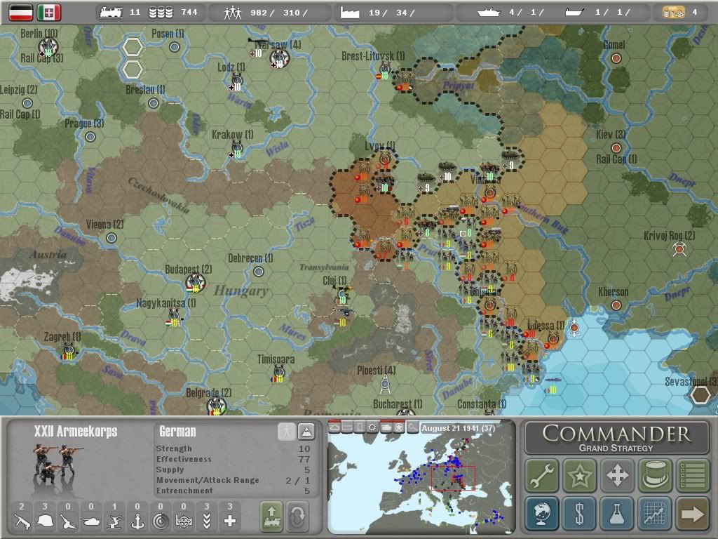Screen dimensions: 718x539
Task: Click the plus cross stat icon
Action: [230, 521]
